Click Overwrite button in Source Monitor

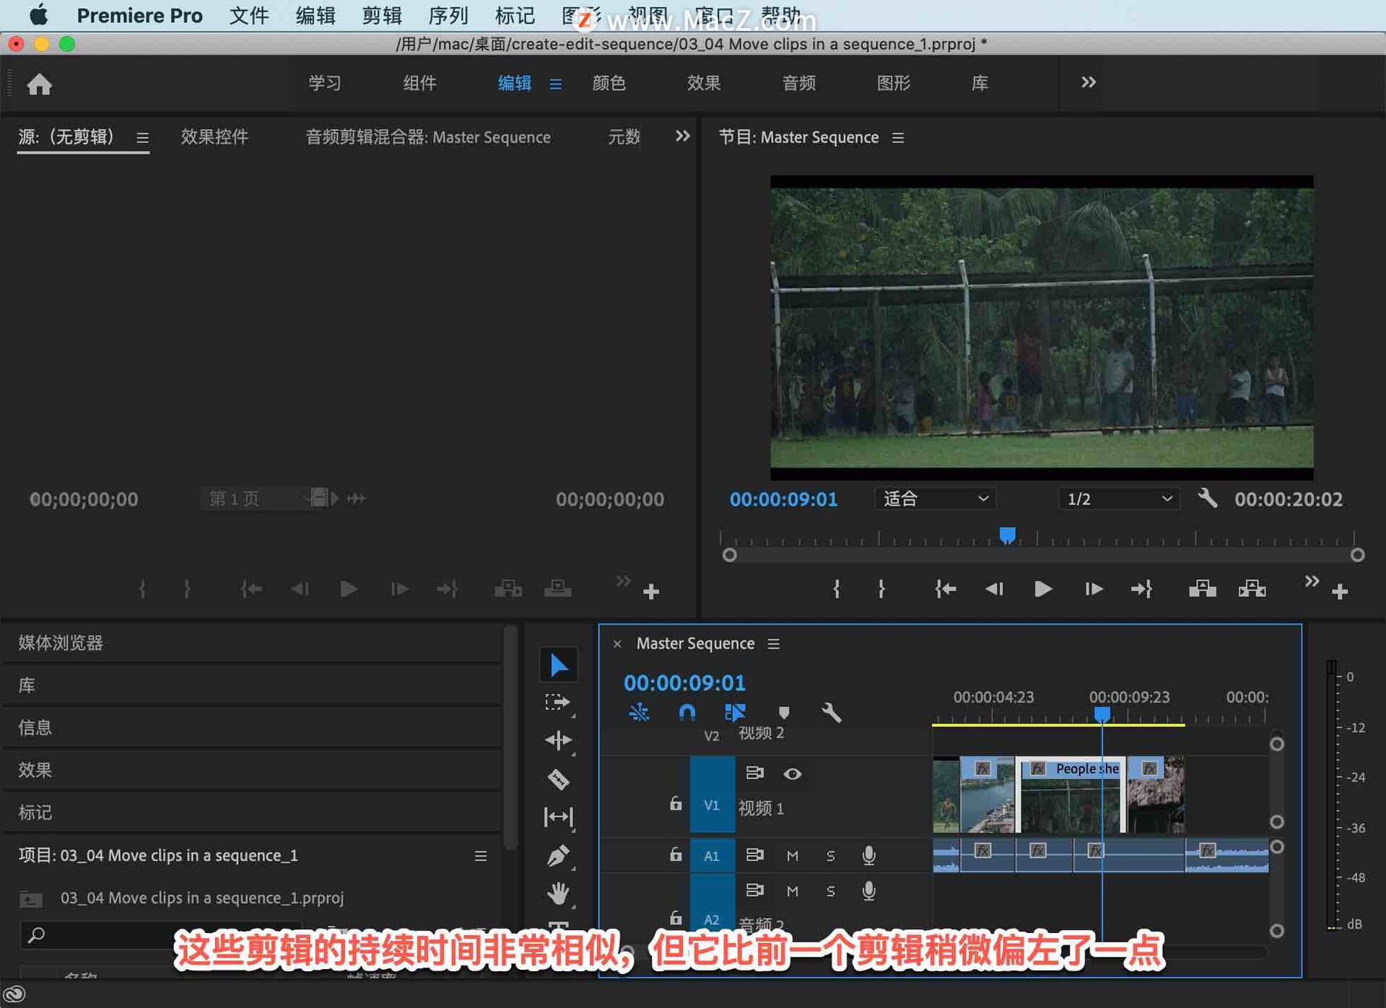557,590
